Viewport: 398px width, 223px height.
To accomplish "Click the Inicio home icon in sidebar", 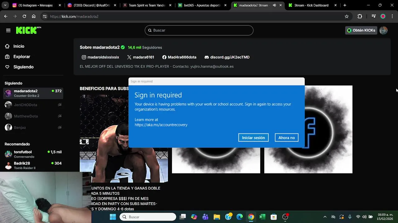I will pyautogui.click(x=7, y=46).
